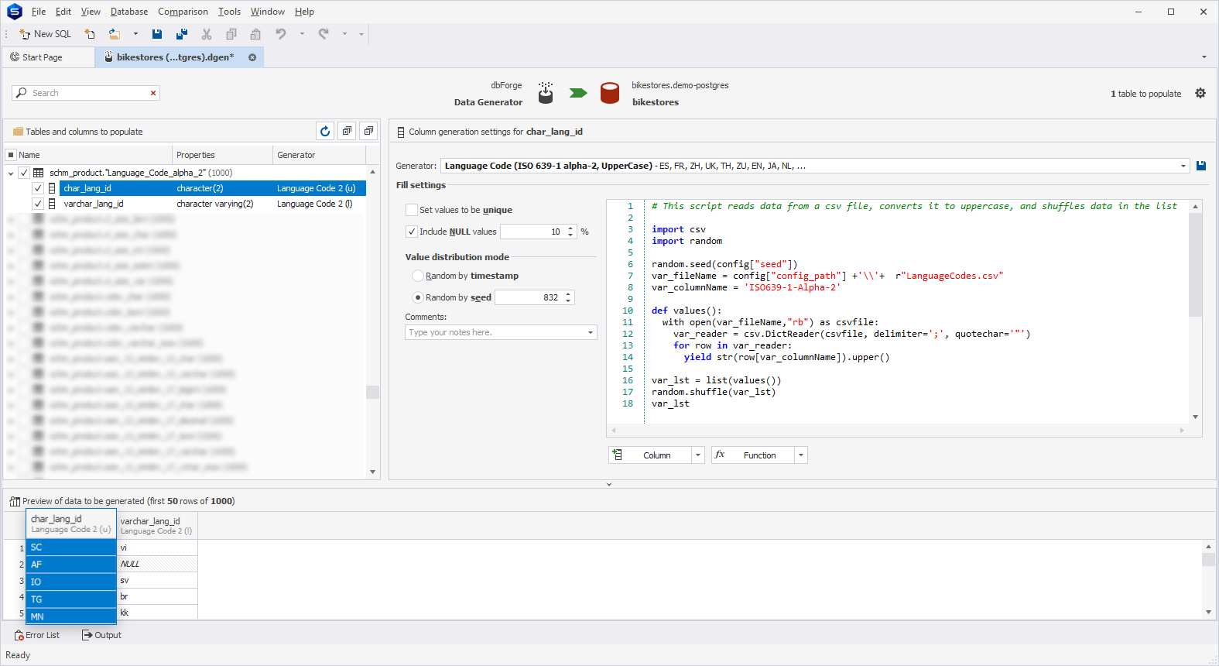Open the Error List panel

[x=36, y=635]
